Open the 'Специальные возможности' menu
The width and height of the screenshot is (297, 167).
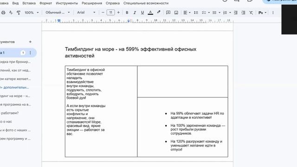pyautogui.click(x=146, y=3)
